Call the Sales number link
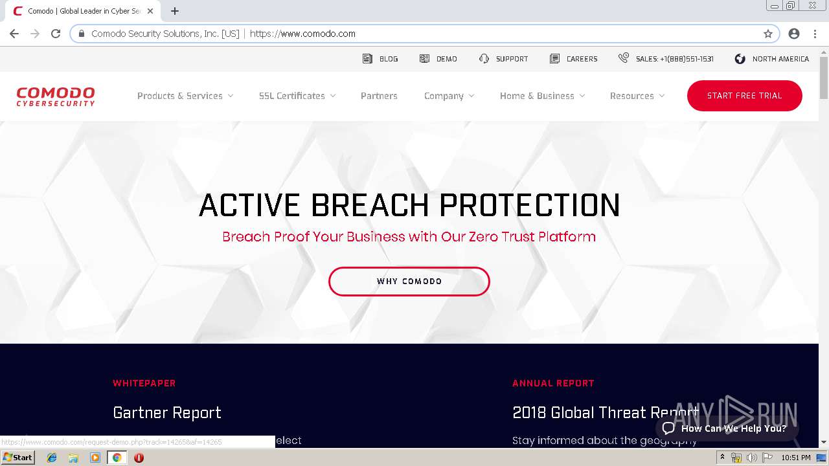This screenshot has width=829, height=466. point(675,59)
